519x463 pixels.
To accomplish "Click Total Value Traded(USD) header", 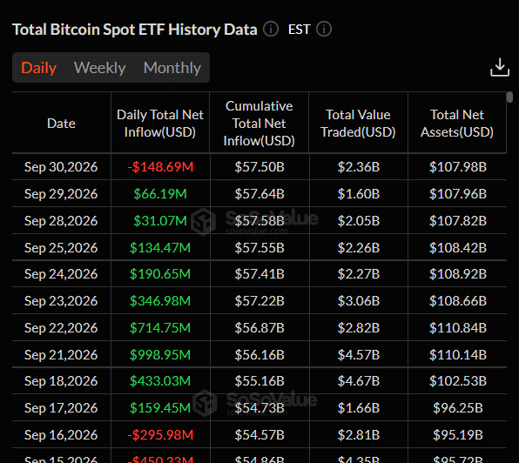I will click(x=358, y=124).
